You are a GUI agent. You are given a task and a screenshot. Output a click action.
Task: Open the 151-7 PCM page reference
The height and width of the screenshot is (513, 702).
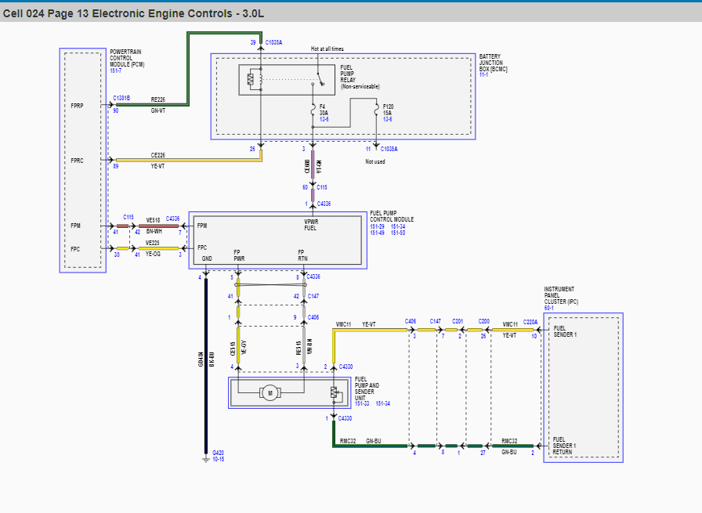click(115, 70)
